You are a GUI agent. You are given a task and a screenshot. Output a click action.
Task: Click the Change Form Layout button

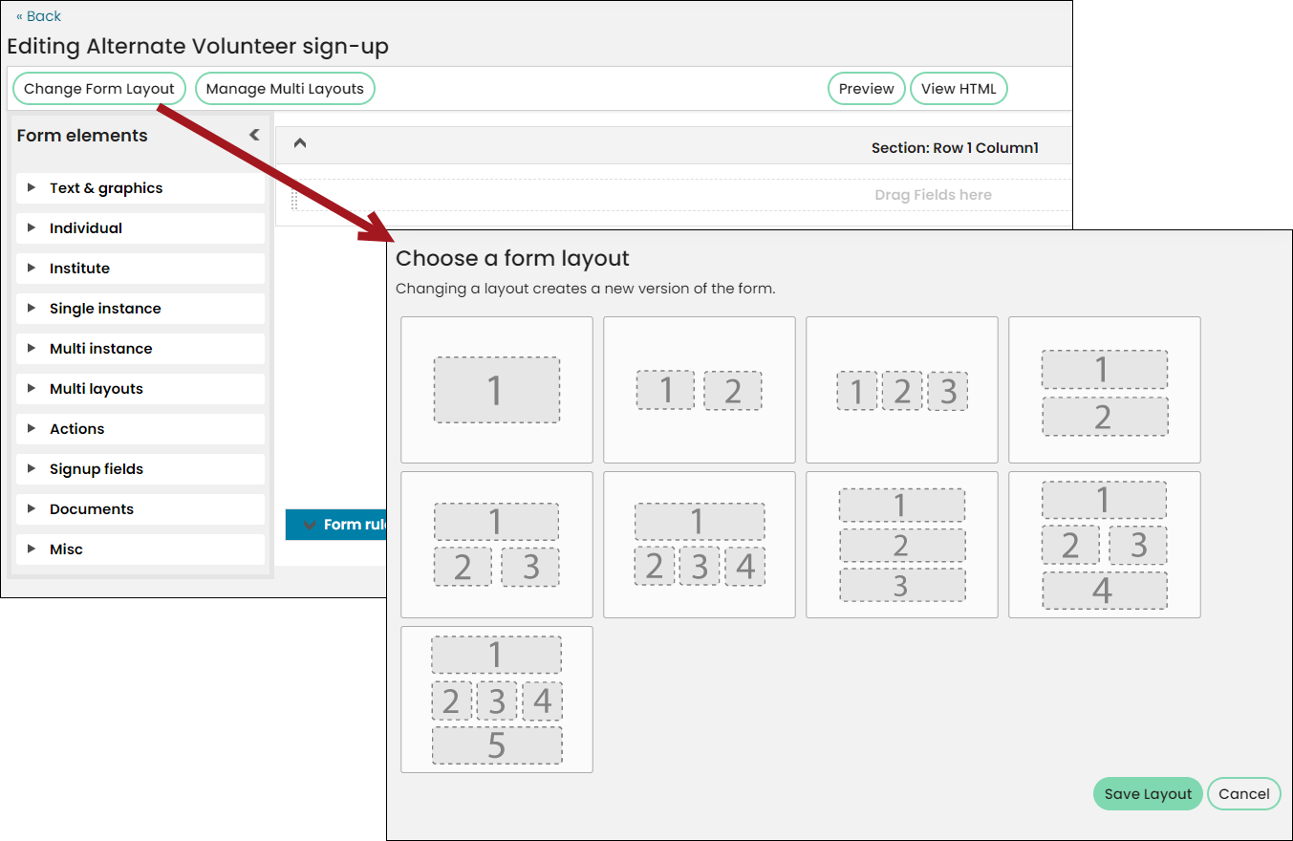point(99,89)
